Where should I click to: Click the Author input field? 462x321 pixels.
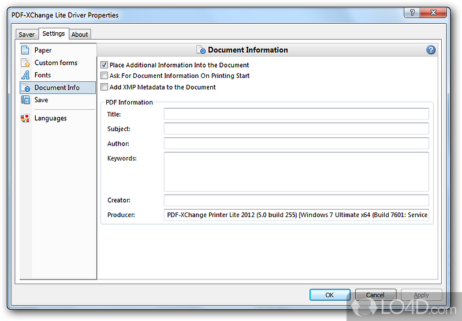[296, 143]
